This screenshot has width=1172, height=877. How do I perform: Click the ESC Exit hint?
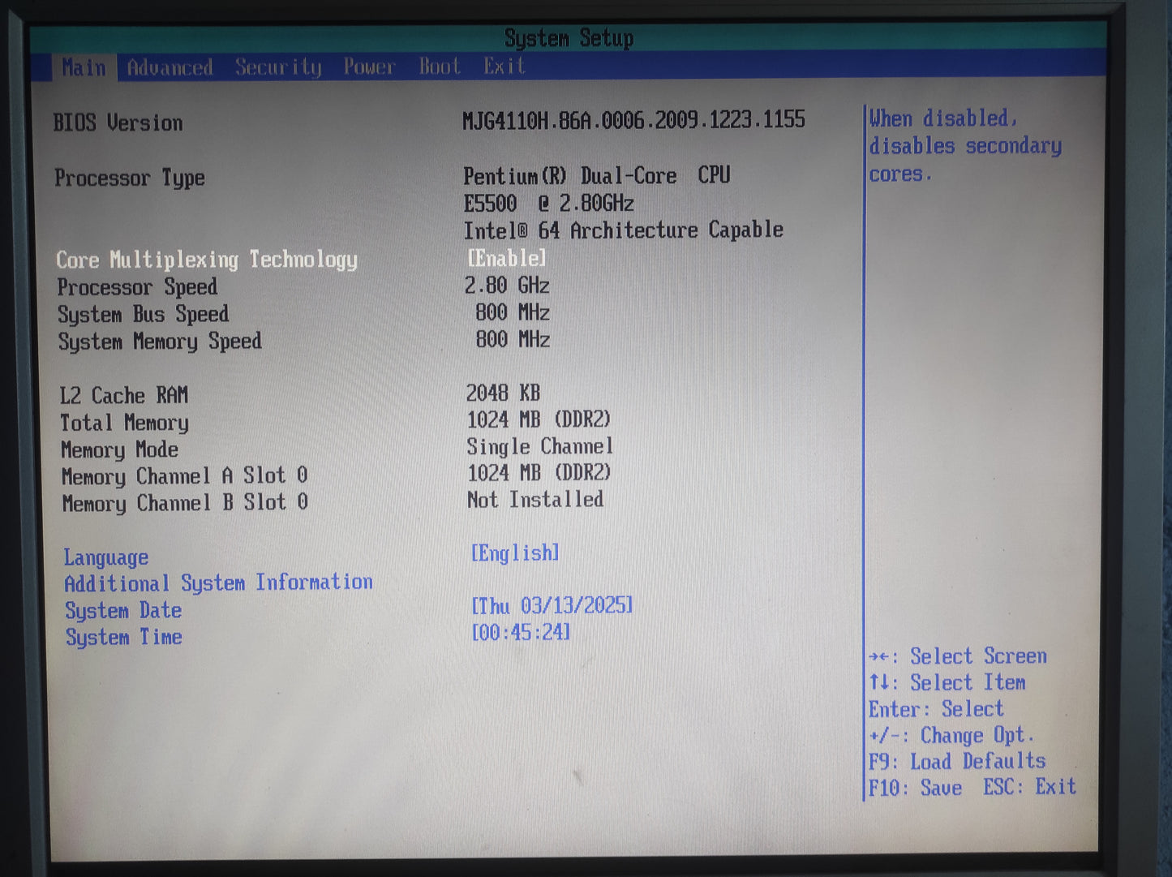[x=1029, y=787]
